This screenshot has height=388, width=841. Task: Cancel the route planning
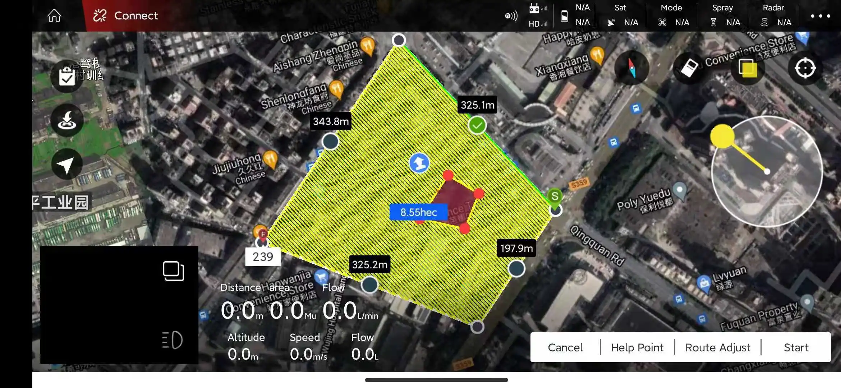tap(565, 347)
